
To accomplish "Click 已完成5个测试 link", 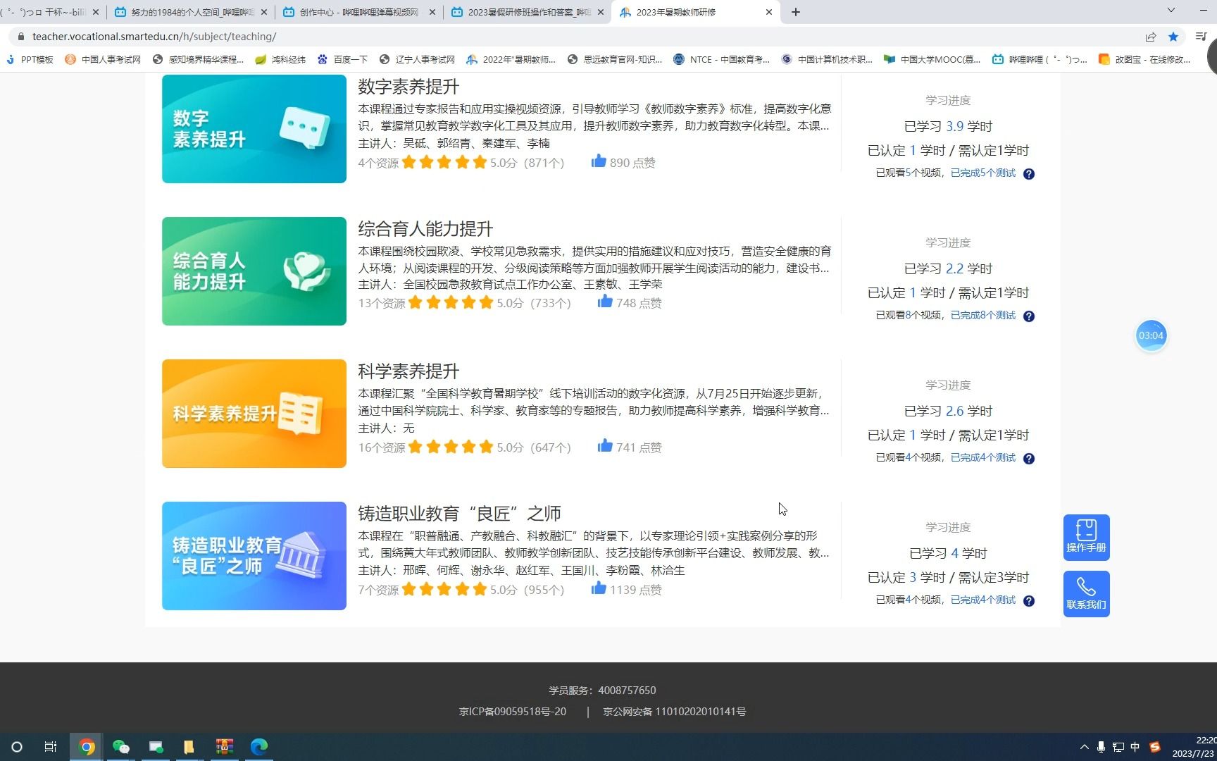I will [983, 173].
